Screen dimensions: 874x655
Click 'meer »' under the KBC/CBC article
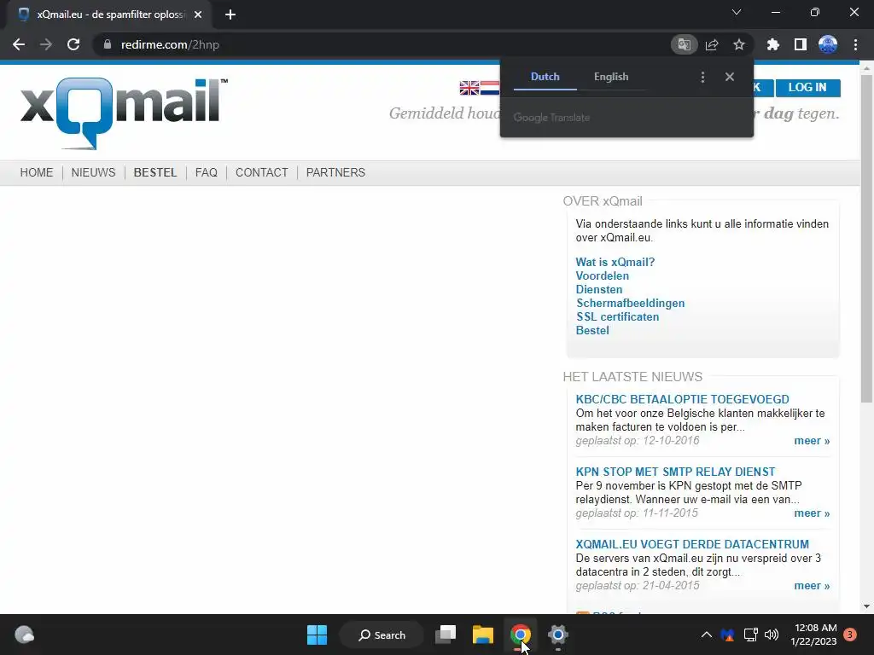tap(812, 441)
